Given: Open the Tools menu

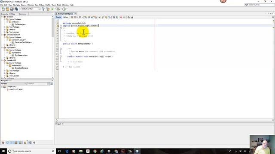Looking at the screenshot, I should [x=59, y=5].
